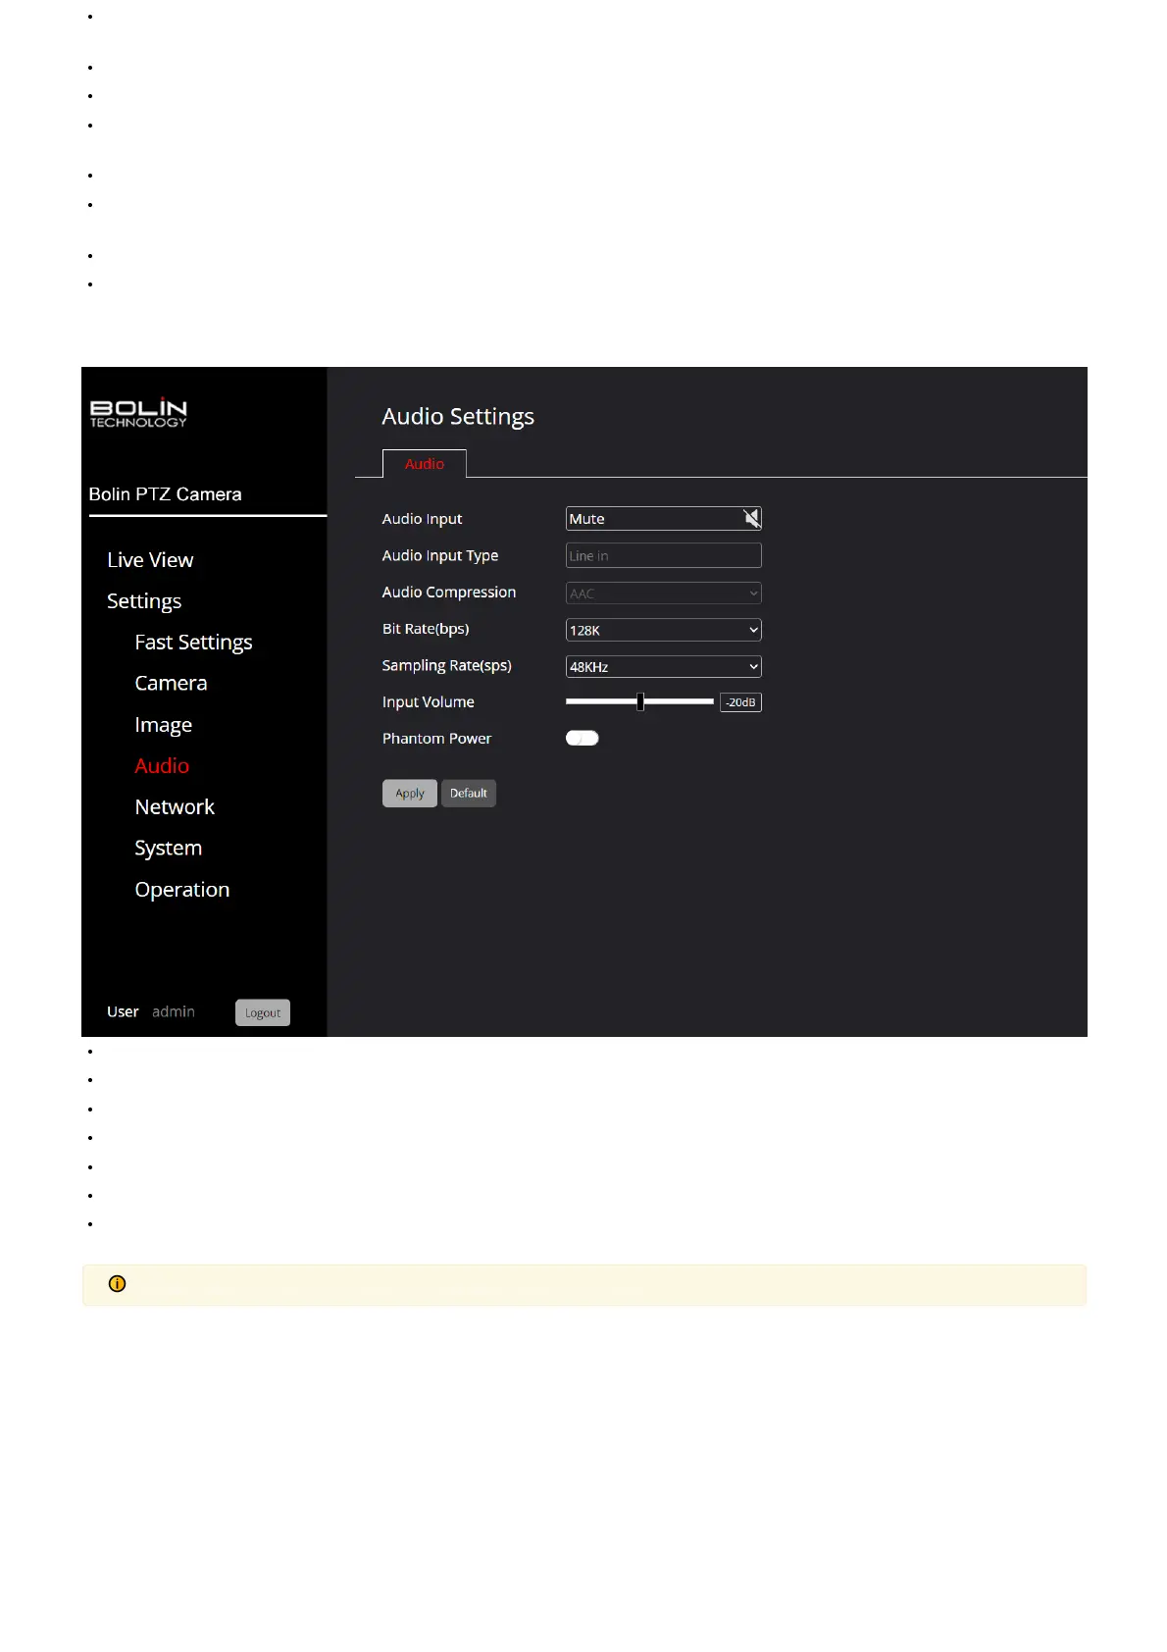This screenshot has width=1167, height=1652.
Task: Click the Input Volume slider handle
Action: pos(640,701)
